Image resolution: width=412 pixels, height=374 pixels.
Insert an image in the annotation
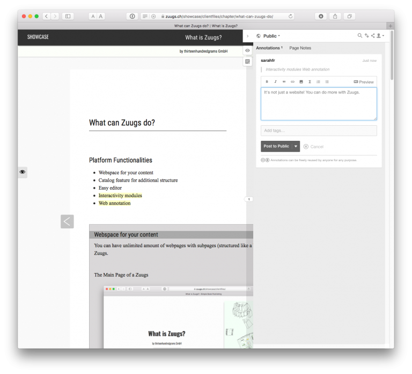click(301, 82)
